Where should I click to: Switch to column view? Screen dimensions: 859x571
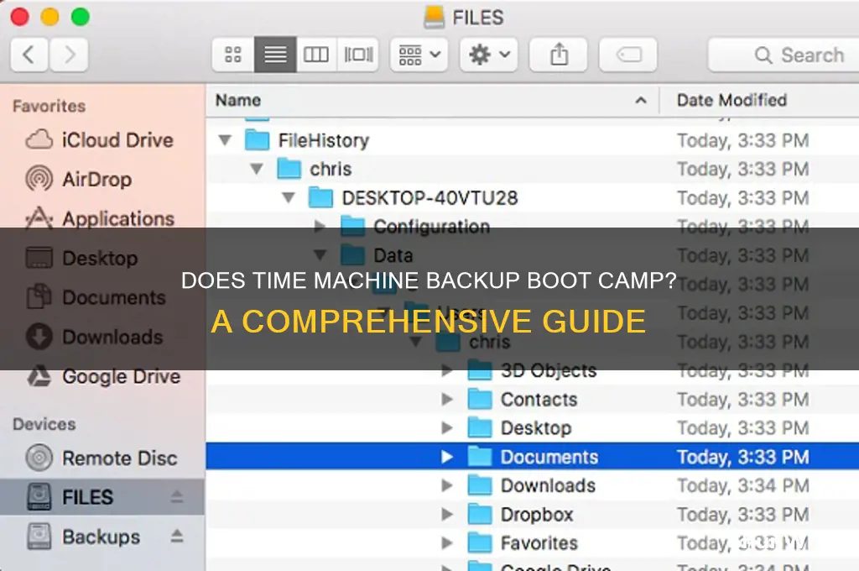(316, 55)
